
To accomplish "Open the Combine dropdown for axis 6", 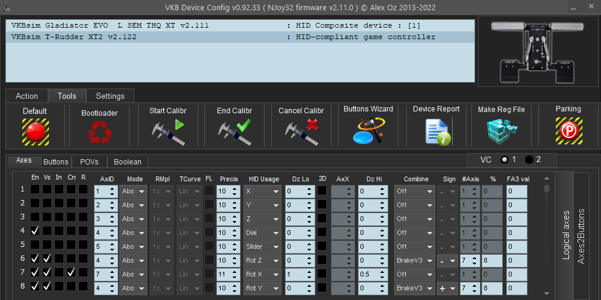I will coord(415,260).
